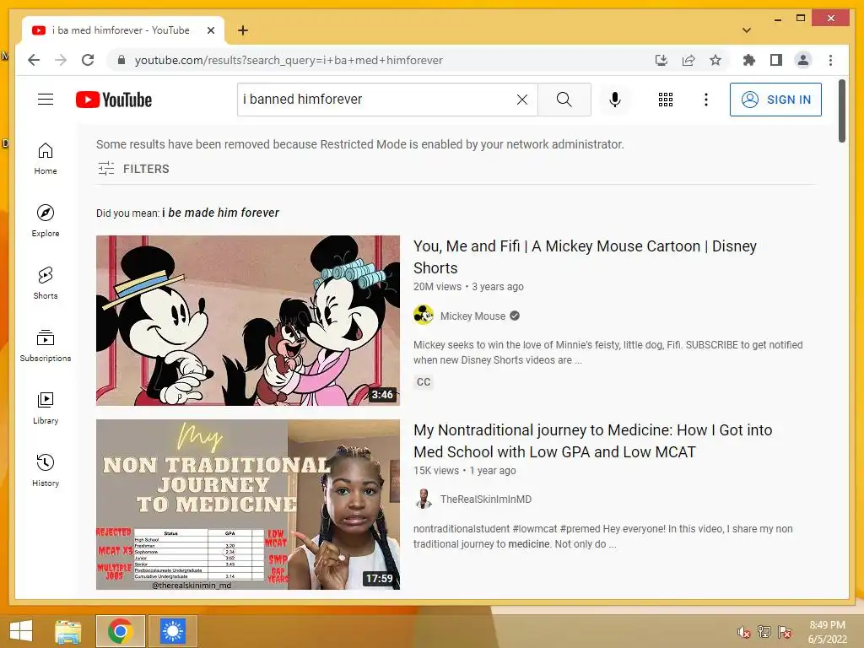Open File Explorer from taskbar
864x648 pixels.
(x=68, y=631)
